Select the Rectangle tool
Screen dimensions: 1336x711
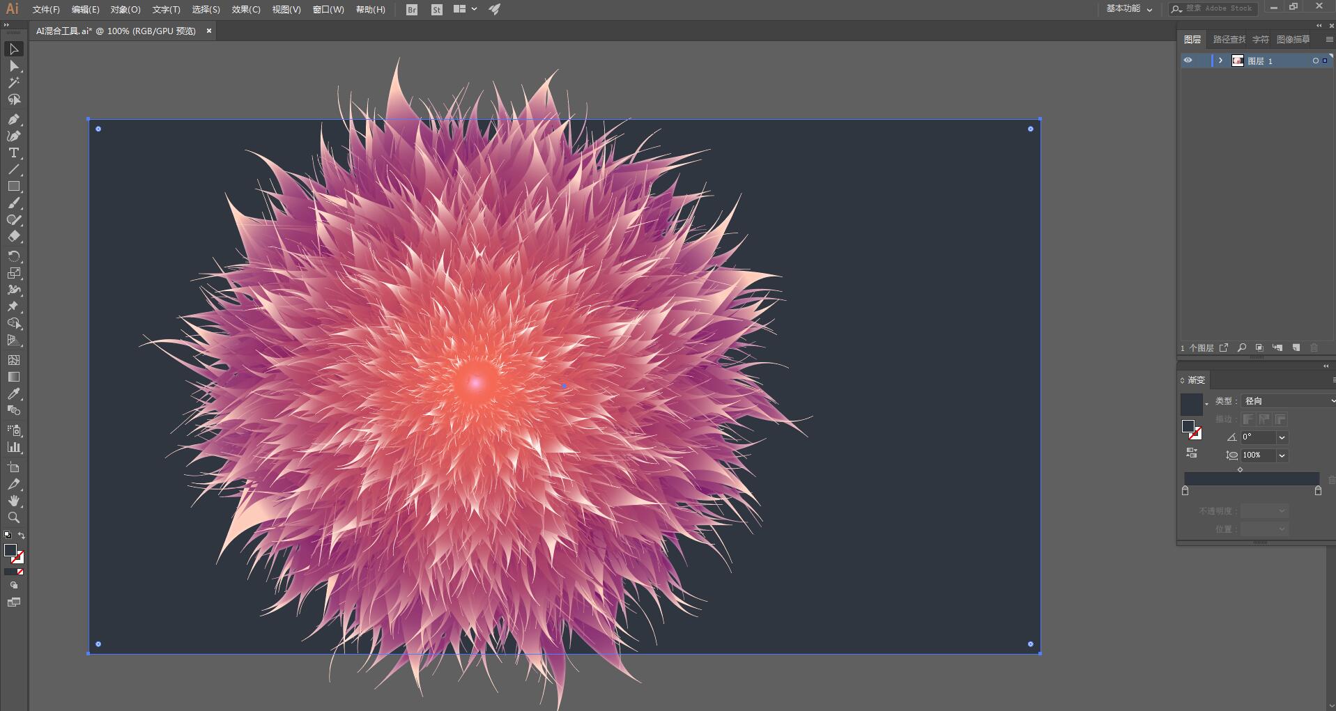14,186
